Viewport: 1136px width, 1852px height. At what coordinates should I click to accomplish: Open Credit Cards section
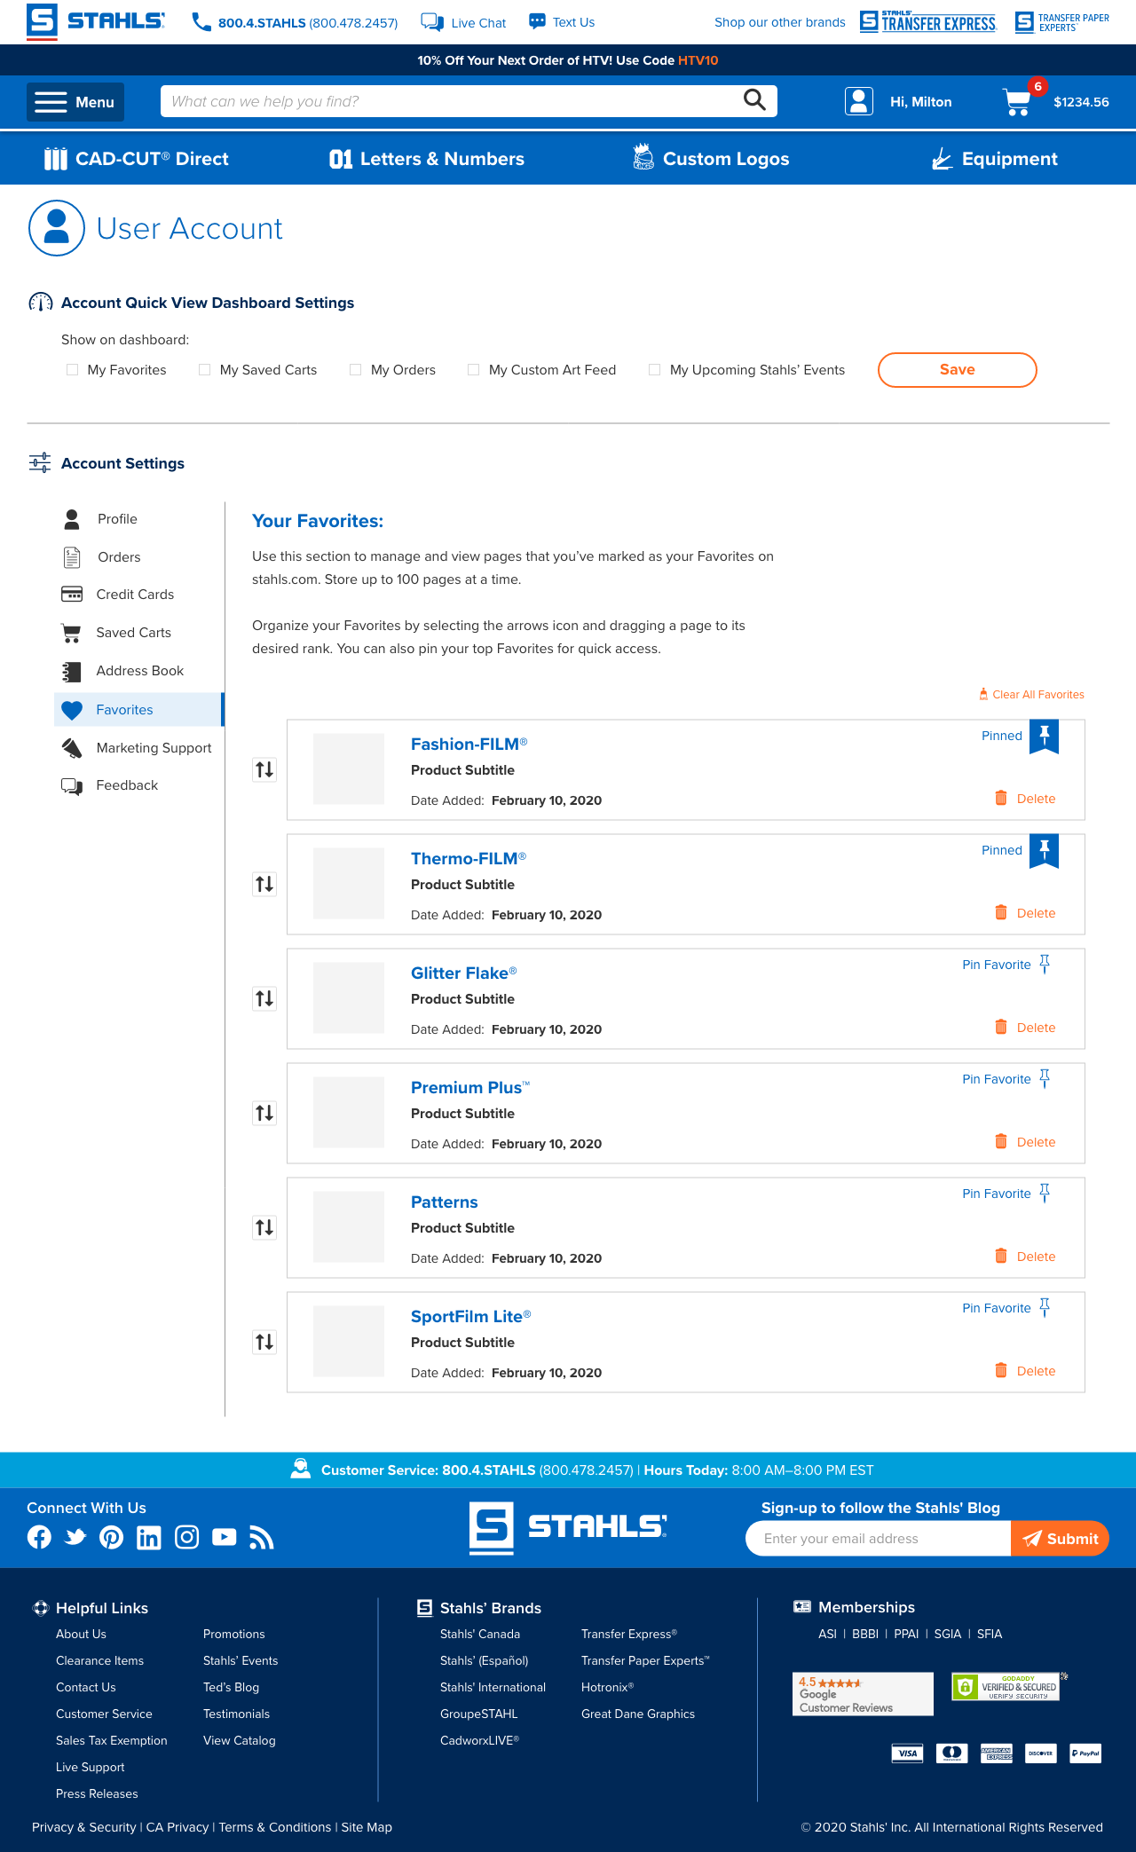(117, 595)
